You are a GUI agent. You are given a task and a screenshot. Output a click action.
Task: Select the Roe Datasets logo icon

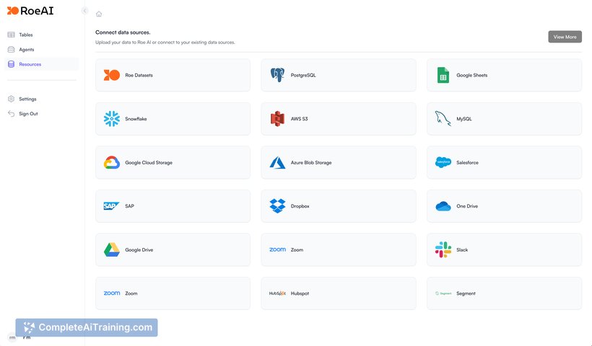pos(112,75)
